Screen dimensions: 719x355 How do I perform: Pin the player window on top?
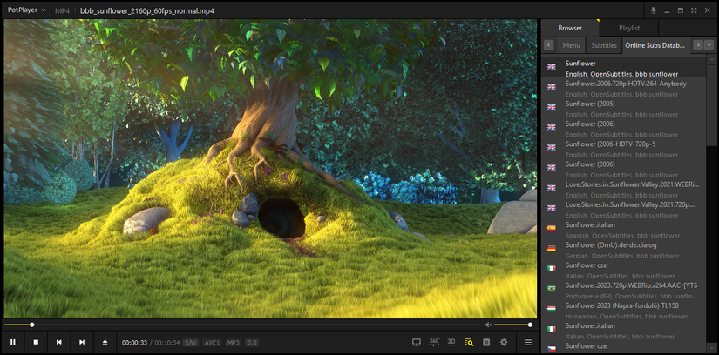click(x=653, y=10)
